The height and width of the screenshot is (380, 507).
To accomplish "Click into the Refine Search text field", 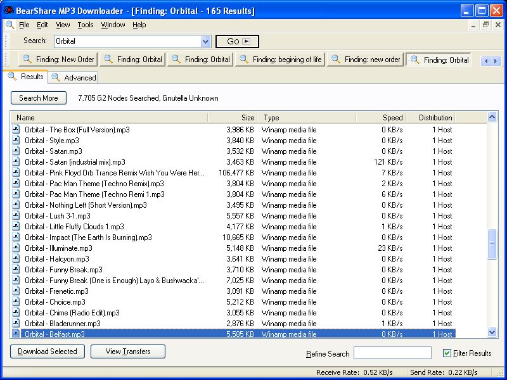I will point(392,353).
